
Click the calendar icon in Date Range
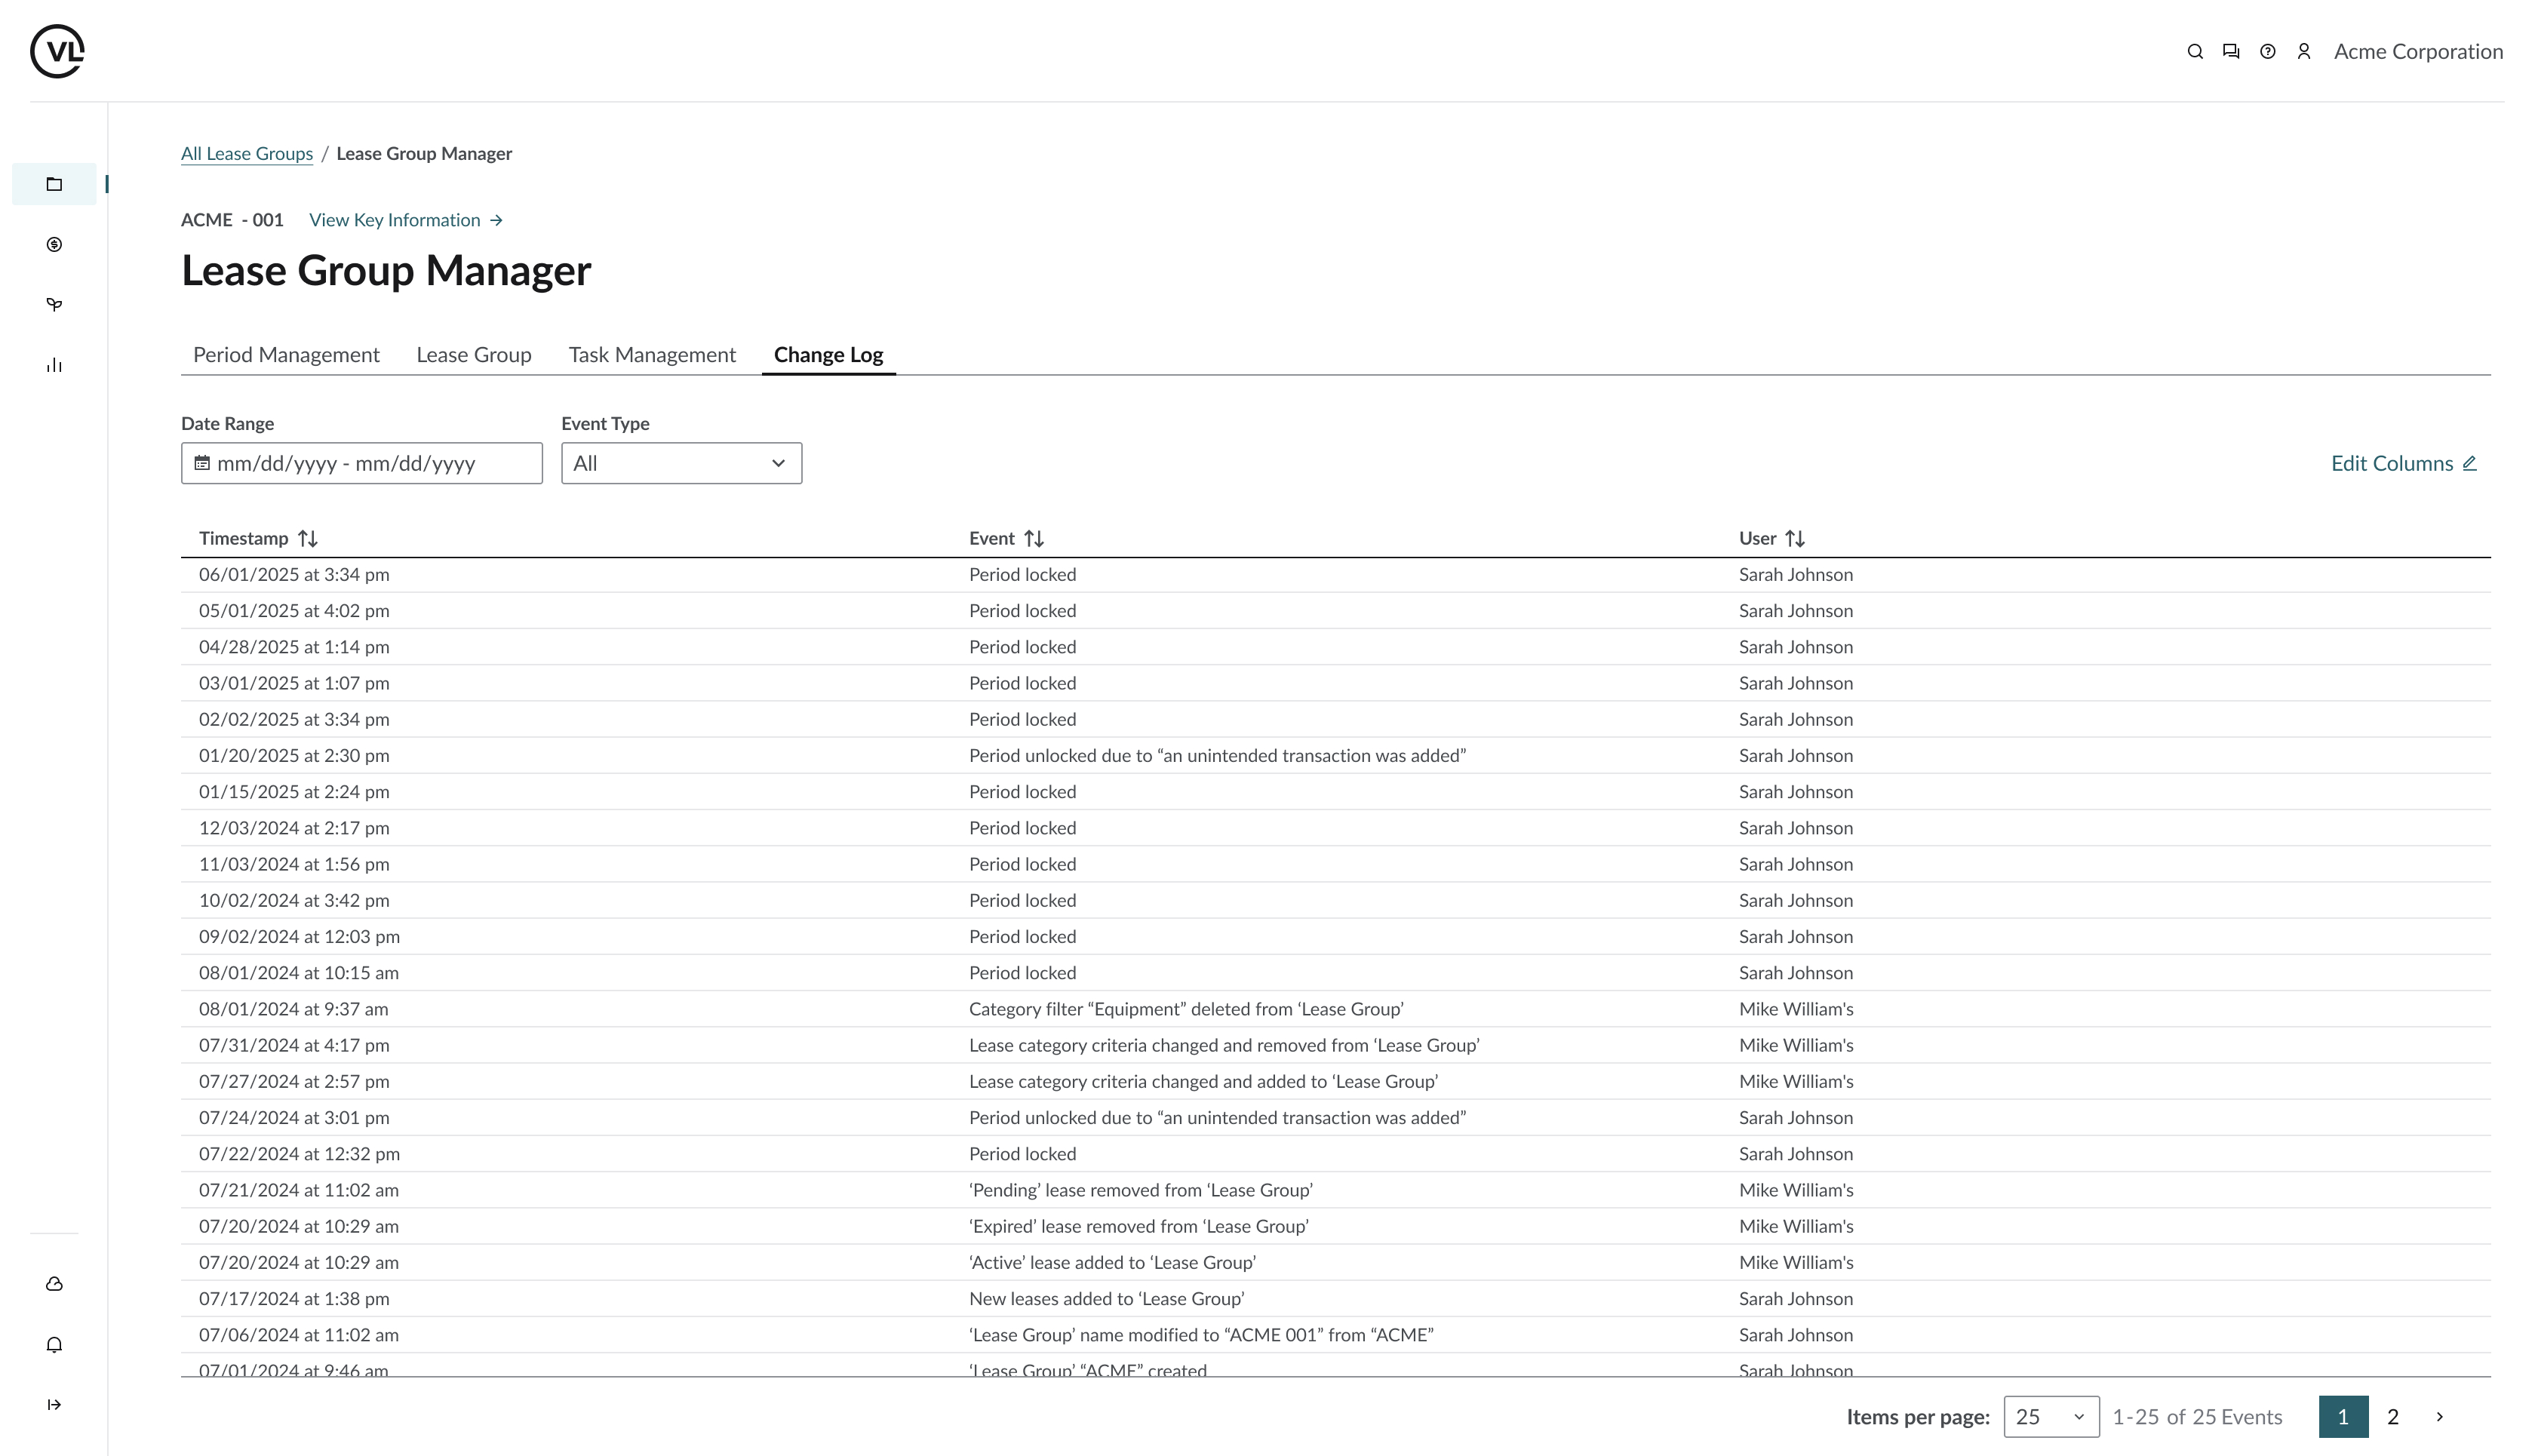202,463
